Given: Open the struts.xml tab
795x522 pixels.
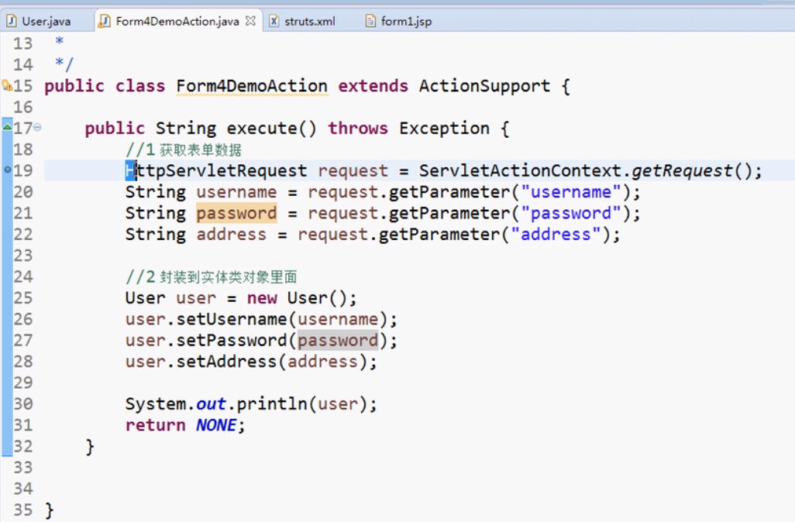Looking at the screenshot, I should point(310,21).
